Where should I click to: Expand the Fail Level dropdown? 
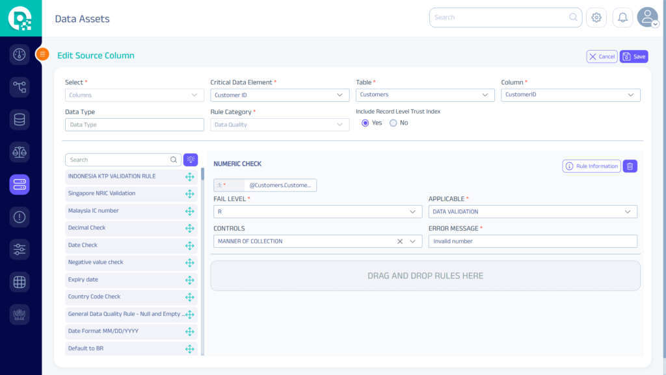[317, 212]
